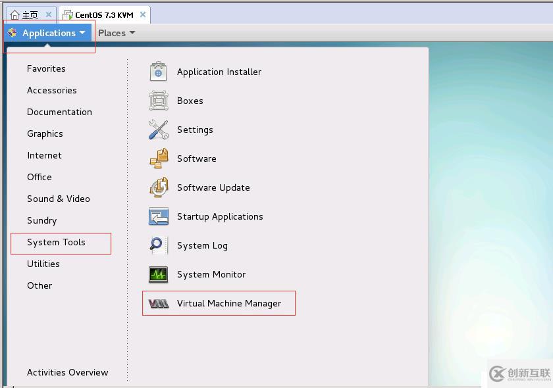Click the Settings wrench-and-screwdriver icon

tap(159, 130)
